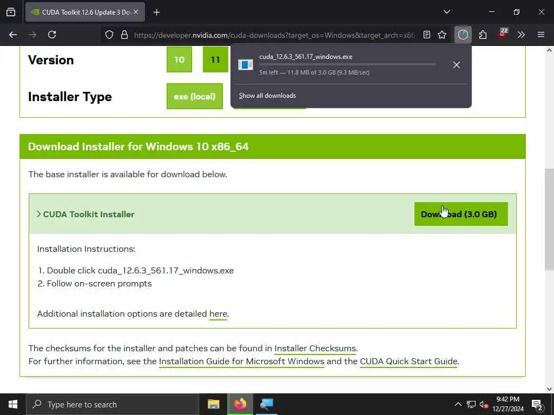Click the 'Double click cuda_12.6.3_561.17_windows.exe' instruction
Viewport: 554px width, 415px height.
[x=140, y=271]
